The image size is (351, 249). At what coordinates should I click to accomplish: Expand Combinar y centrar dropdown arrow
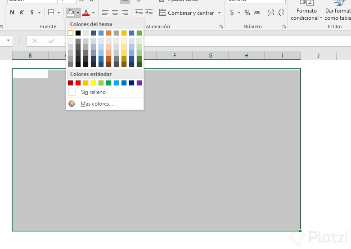click(220, 13)
